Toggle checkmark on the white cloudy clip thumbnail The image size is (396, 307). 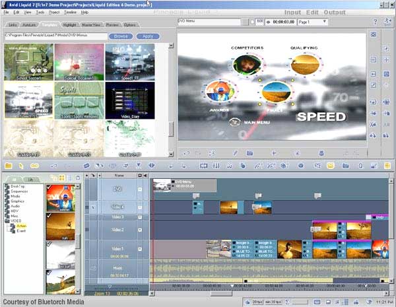(x=49, y=244)
